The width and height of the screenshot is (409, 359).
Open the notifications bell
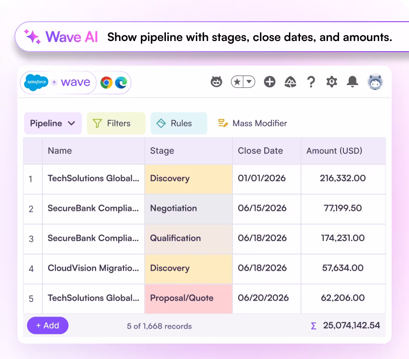(x=352, y=82)
